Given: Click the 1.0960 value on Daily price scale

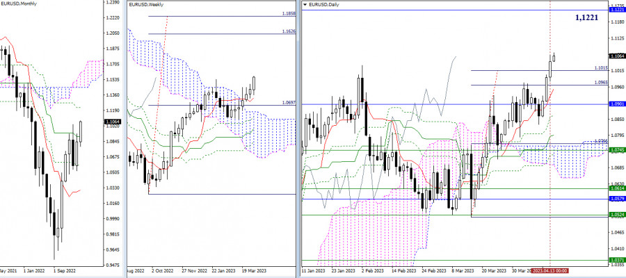Looking at the screenshot, I should (617, 87).
